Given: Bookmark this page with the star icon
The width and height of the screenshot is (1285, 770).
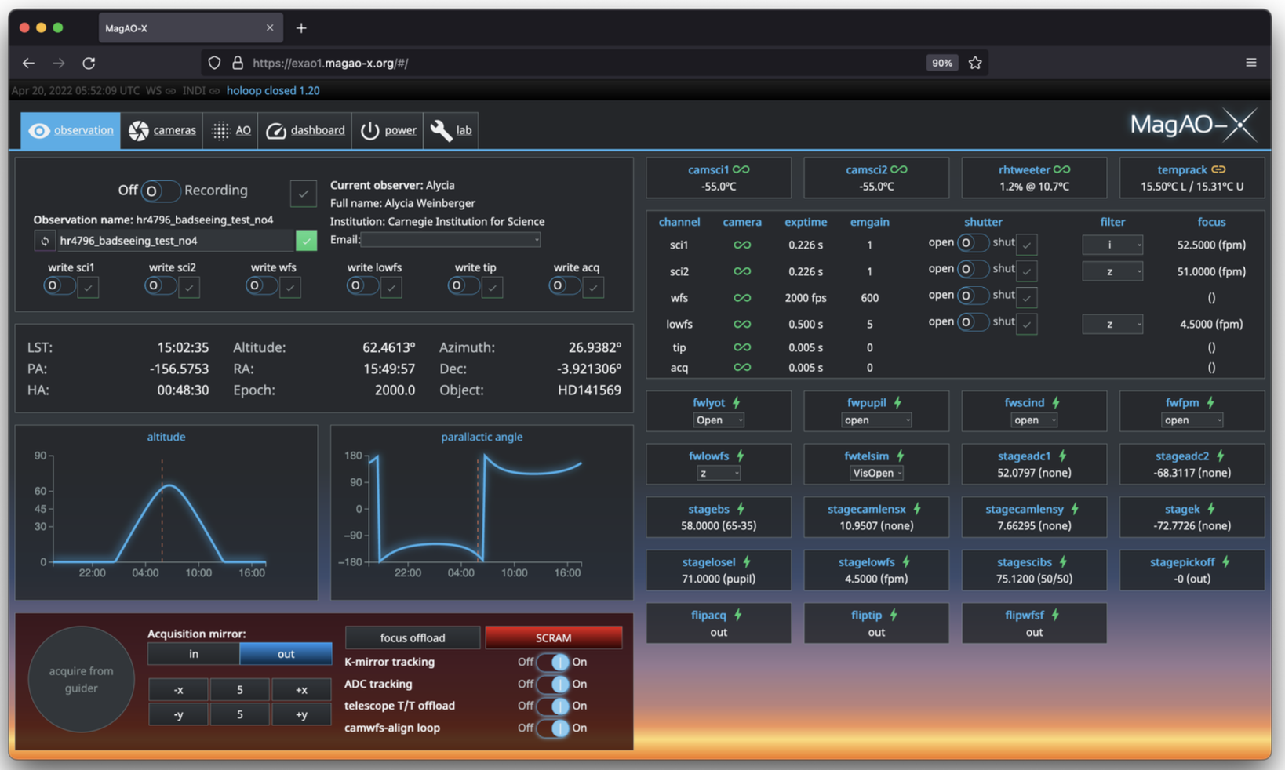Looking at the screenshot, I should [x=975, y=63].
